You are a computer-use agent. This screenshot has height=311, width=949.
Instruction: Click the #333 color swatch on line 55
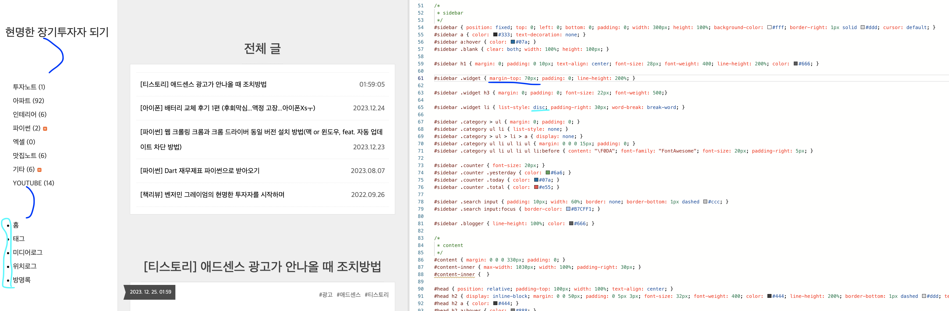point(495,35)
